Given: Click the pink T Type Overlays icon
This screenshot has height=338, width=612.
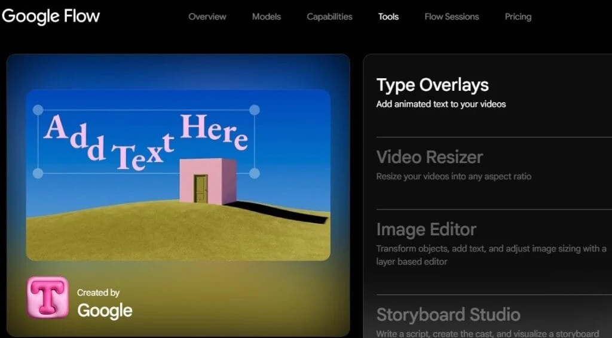Looking at the screenshot, I should click(x=48, y=298).
